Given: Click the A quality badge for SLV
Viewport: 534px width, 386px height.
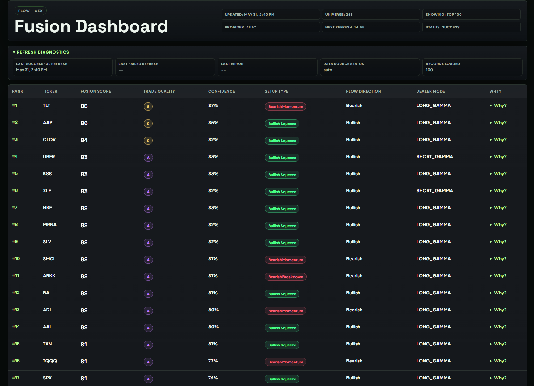Looking at the screenshot, I should [148, 243].
